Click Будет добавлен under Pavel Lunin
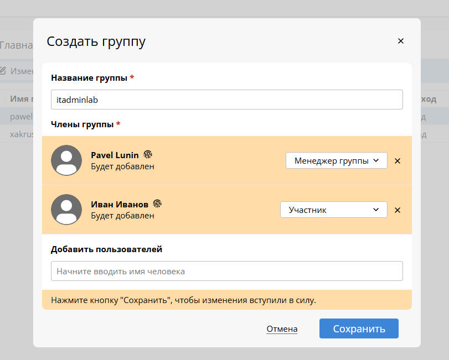The image size is (449, 360). click(x=122, y=166)
